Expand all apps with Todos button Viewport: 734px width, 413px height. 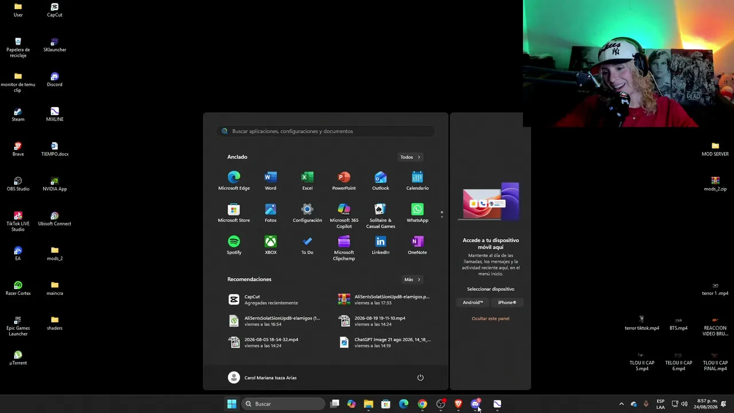410,157
